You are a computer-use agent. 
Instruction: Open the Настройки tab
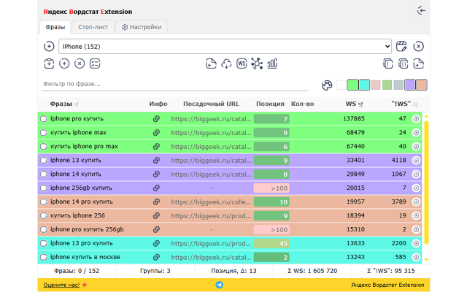pyautogui.click(x=142, y=27)
